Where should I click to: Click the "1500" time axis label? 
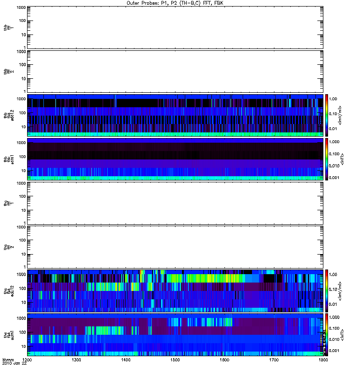click(x=175, y=360)
